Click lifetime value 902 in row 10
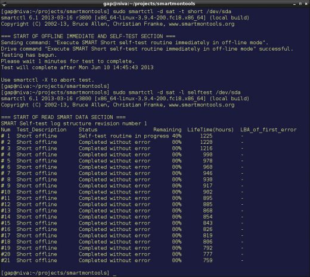The height and width of the screenshot is (277, 310). (207, 192)
